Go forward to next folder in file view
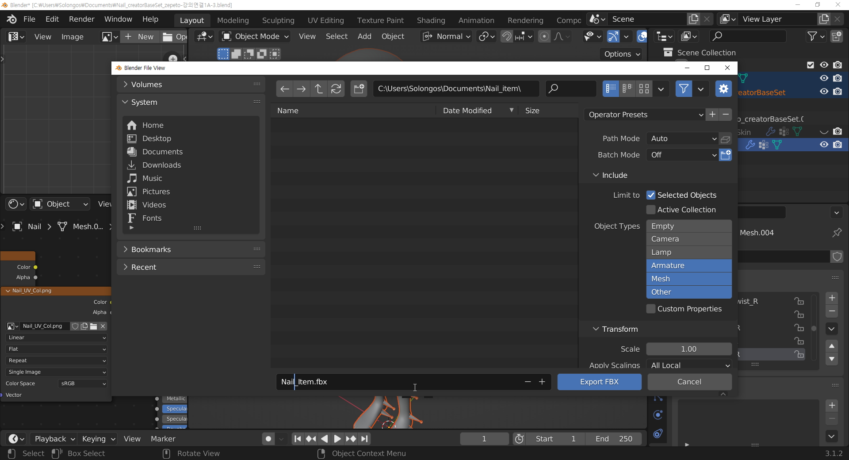The width and height of the screenshot is (849, 460). [x=302, y=89]
